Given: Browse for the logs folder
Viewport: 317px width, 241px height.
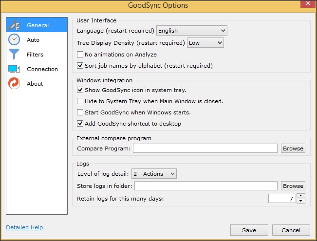Looking at the screenshot, I should 293,186.
